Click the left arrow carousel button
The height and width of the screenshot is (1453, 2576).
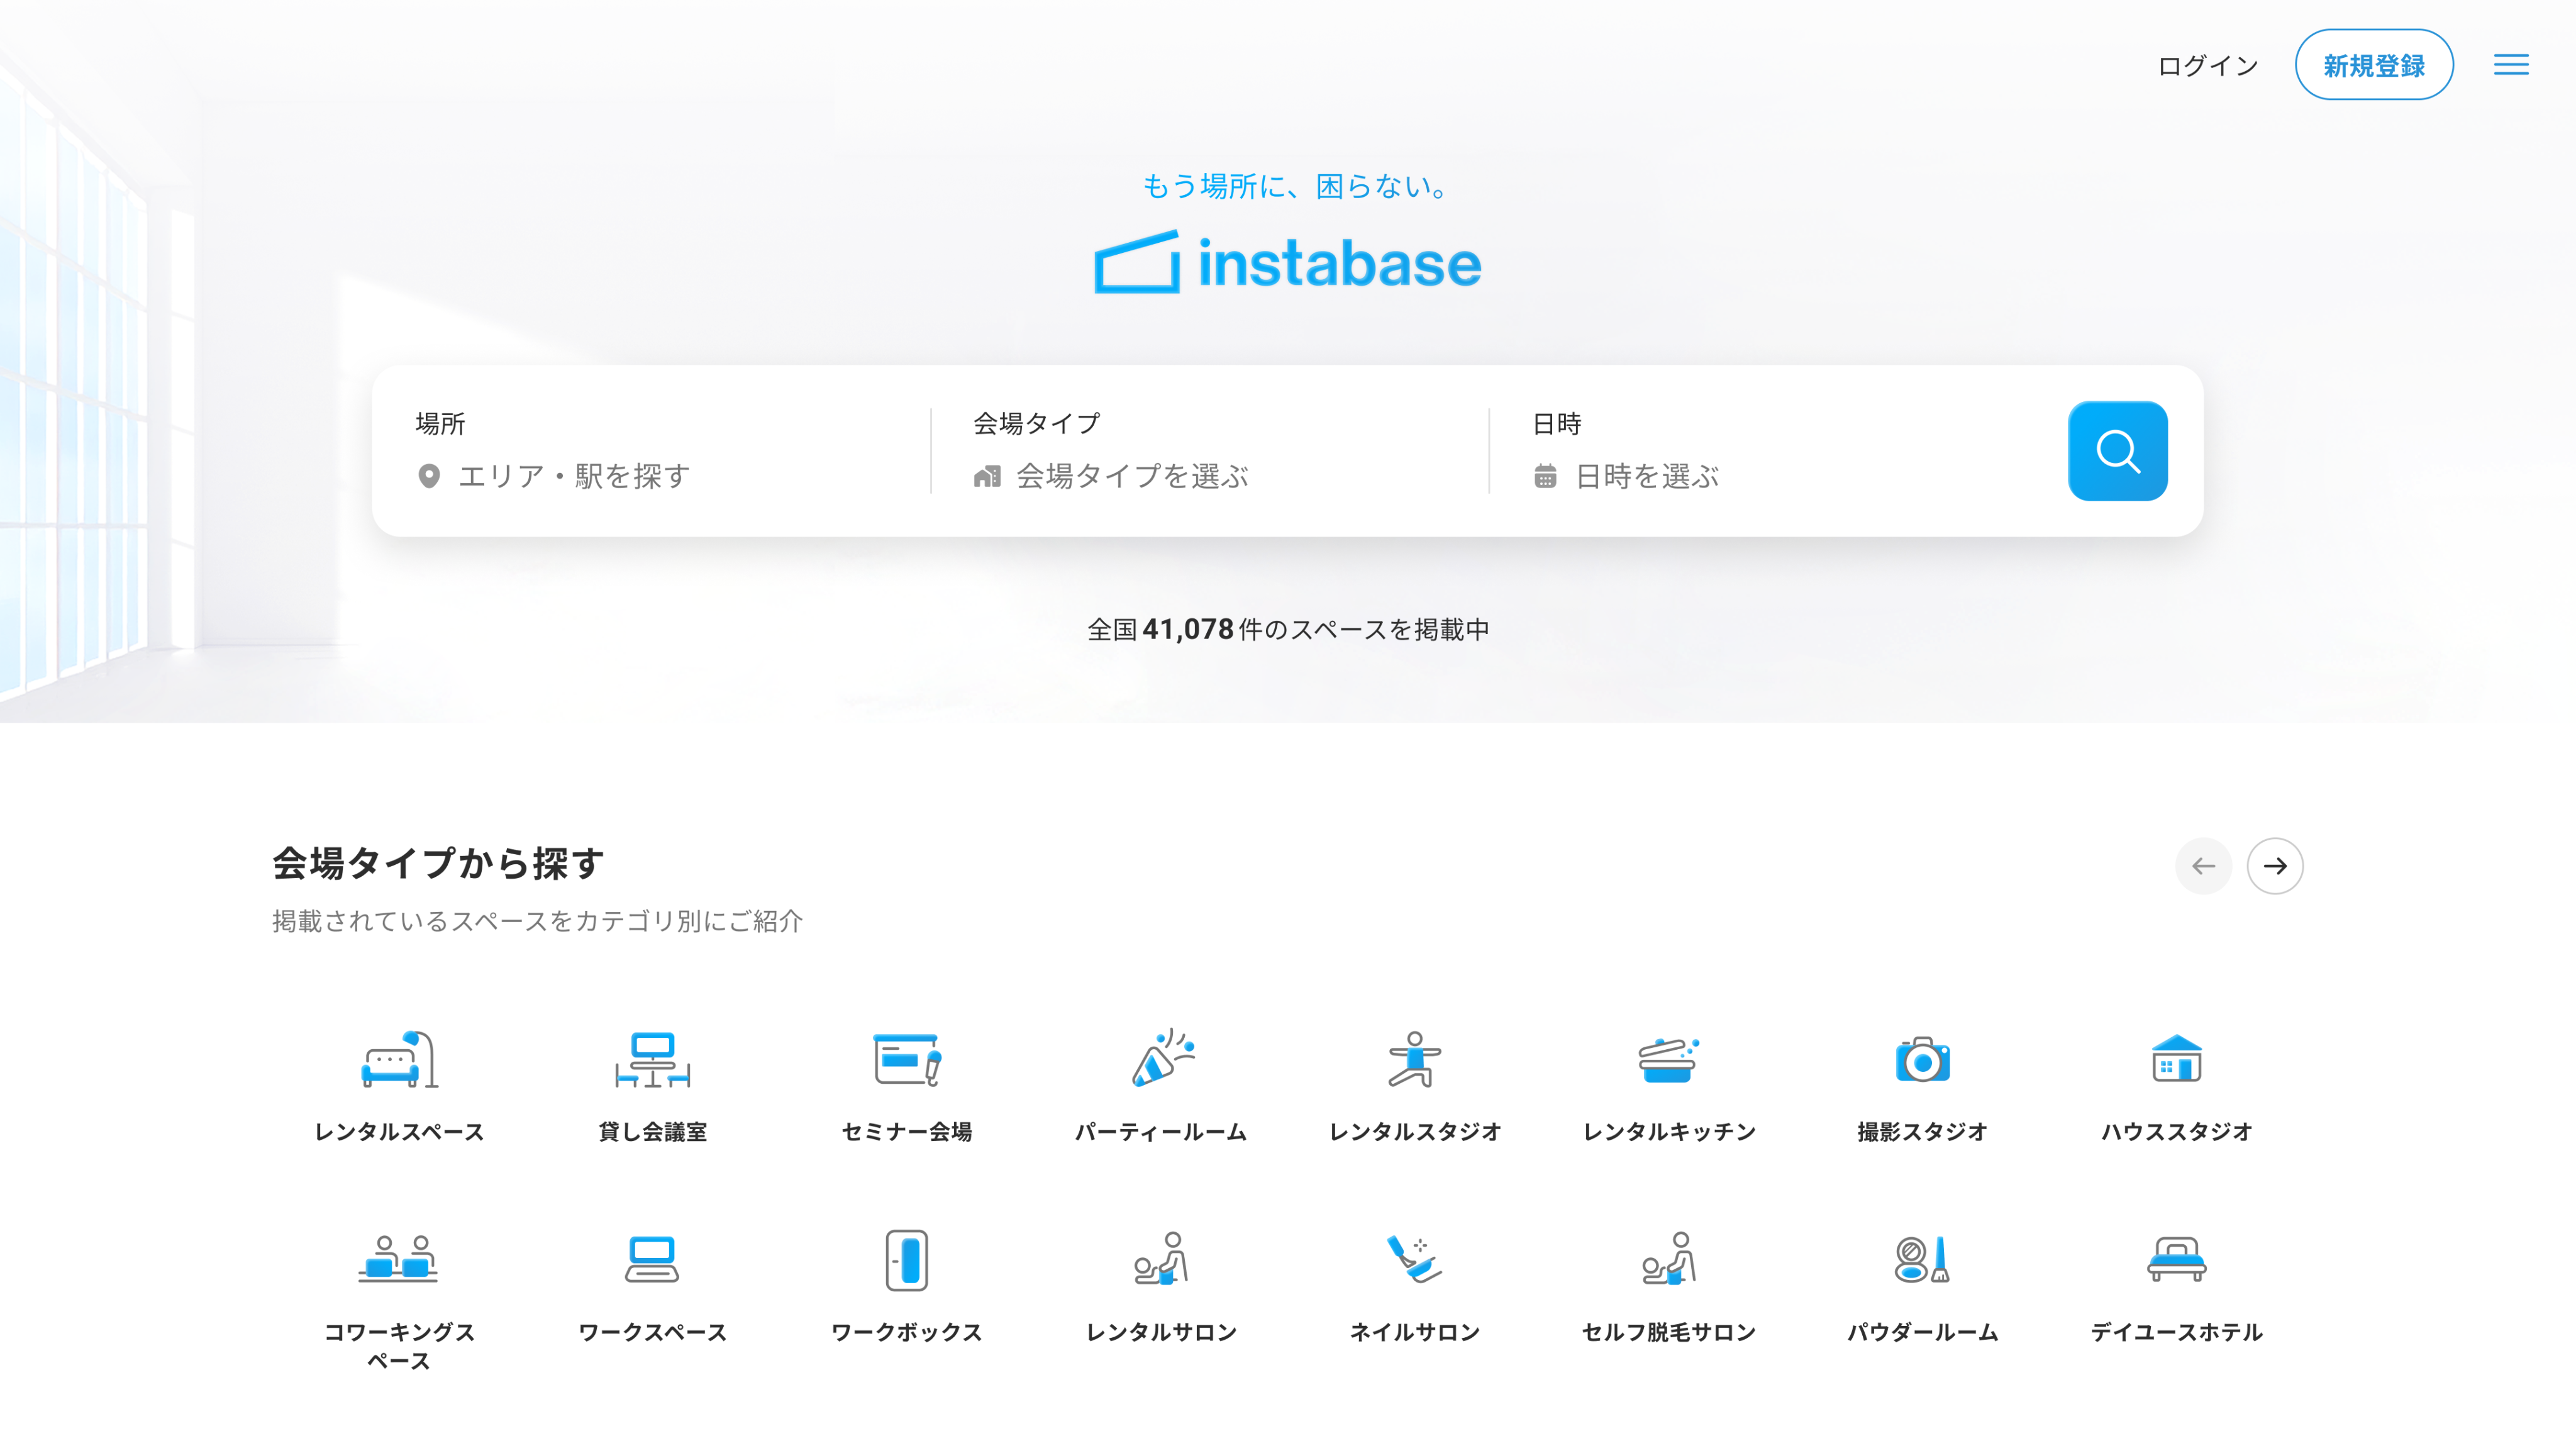point(2203,866)
